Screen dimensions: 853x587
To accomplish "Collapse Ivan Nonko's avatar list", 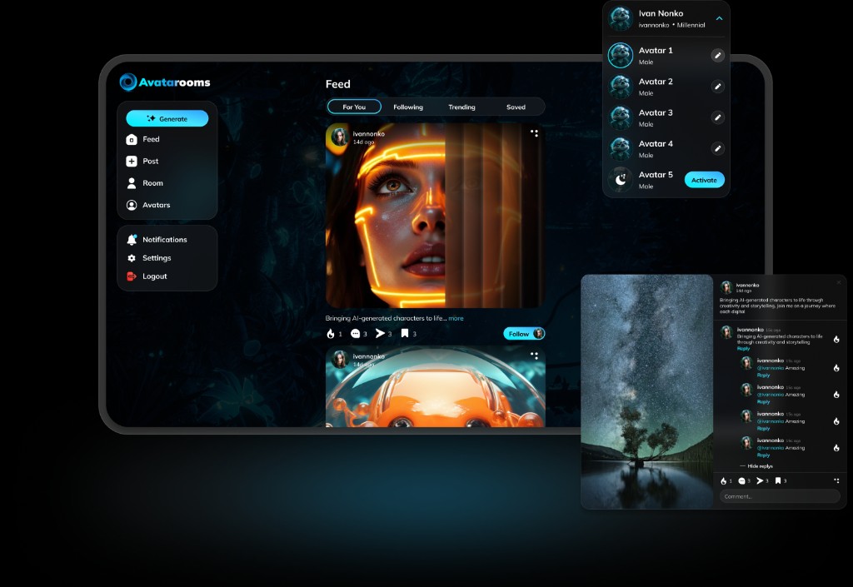I will (x=721, y=17).
